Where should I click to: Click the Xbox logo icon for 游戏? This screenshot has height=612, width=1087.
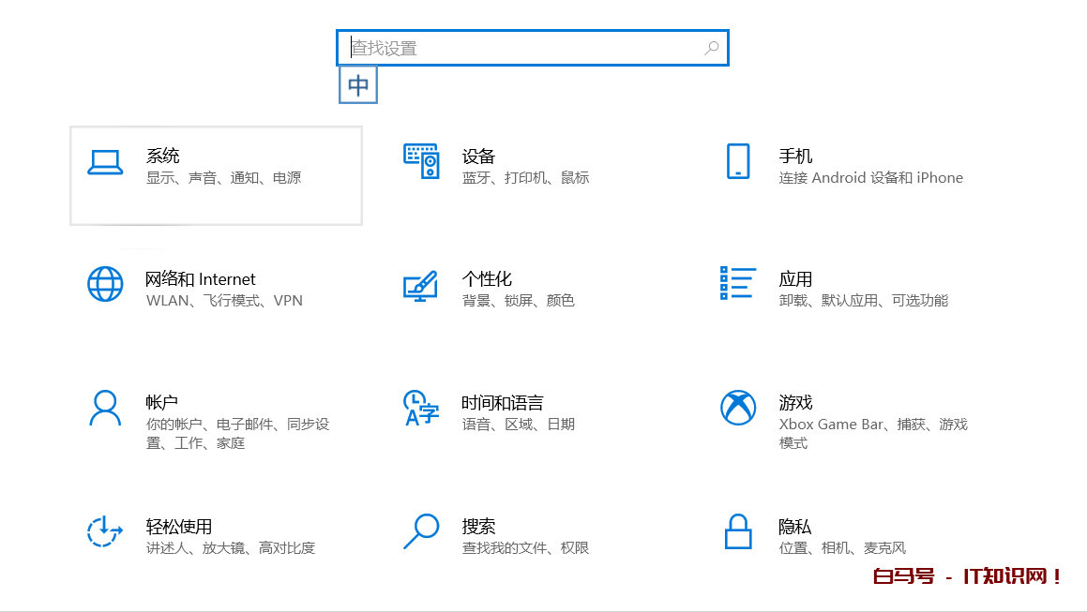[x=738, y=408]
